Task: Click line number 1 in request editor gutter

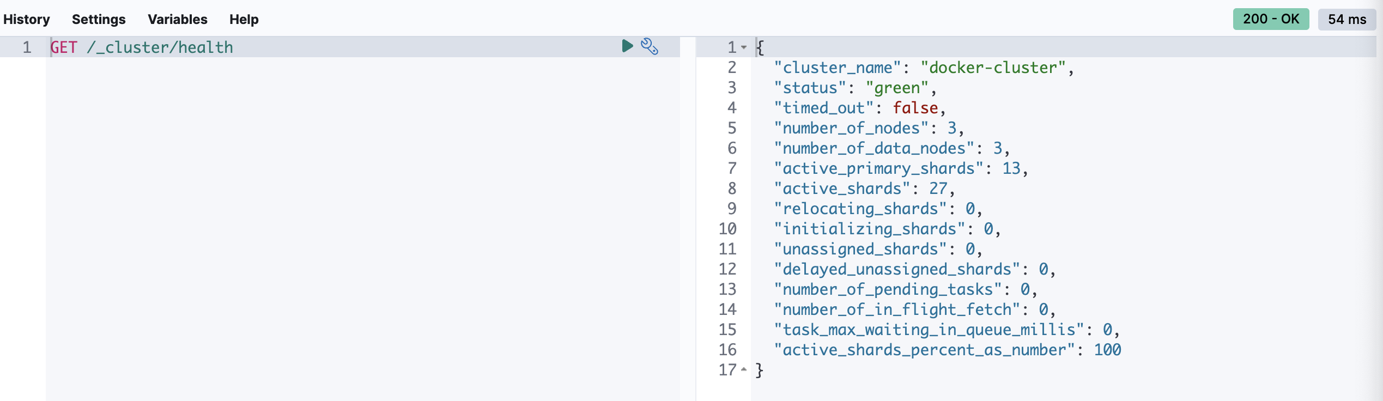Action: pos(27,47)
